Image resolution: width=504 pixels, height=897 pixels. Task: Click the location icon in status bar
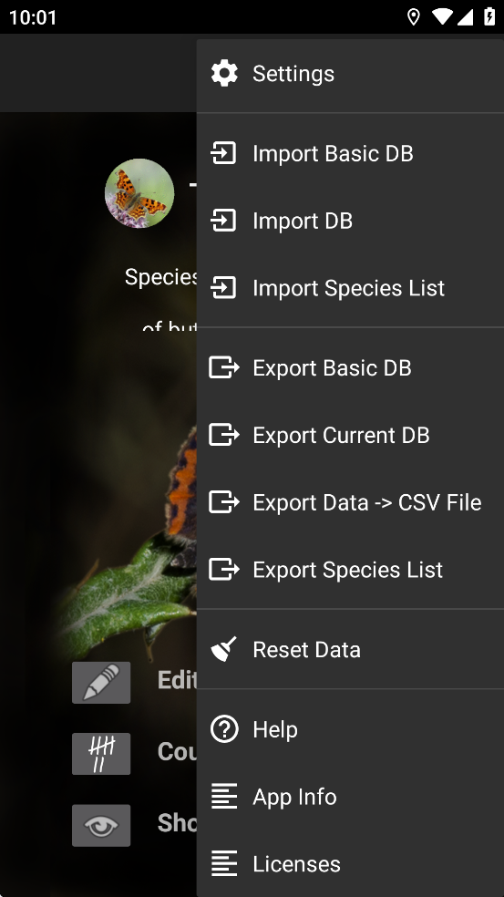[x=413, y=16]
